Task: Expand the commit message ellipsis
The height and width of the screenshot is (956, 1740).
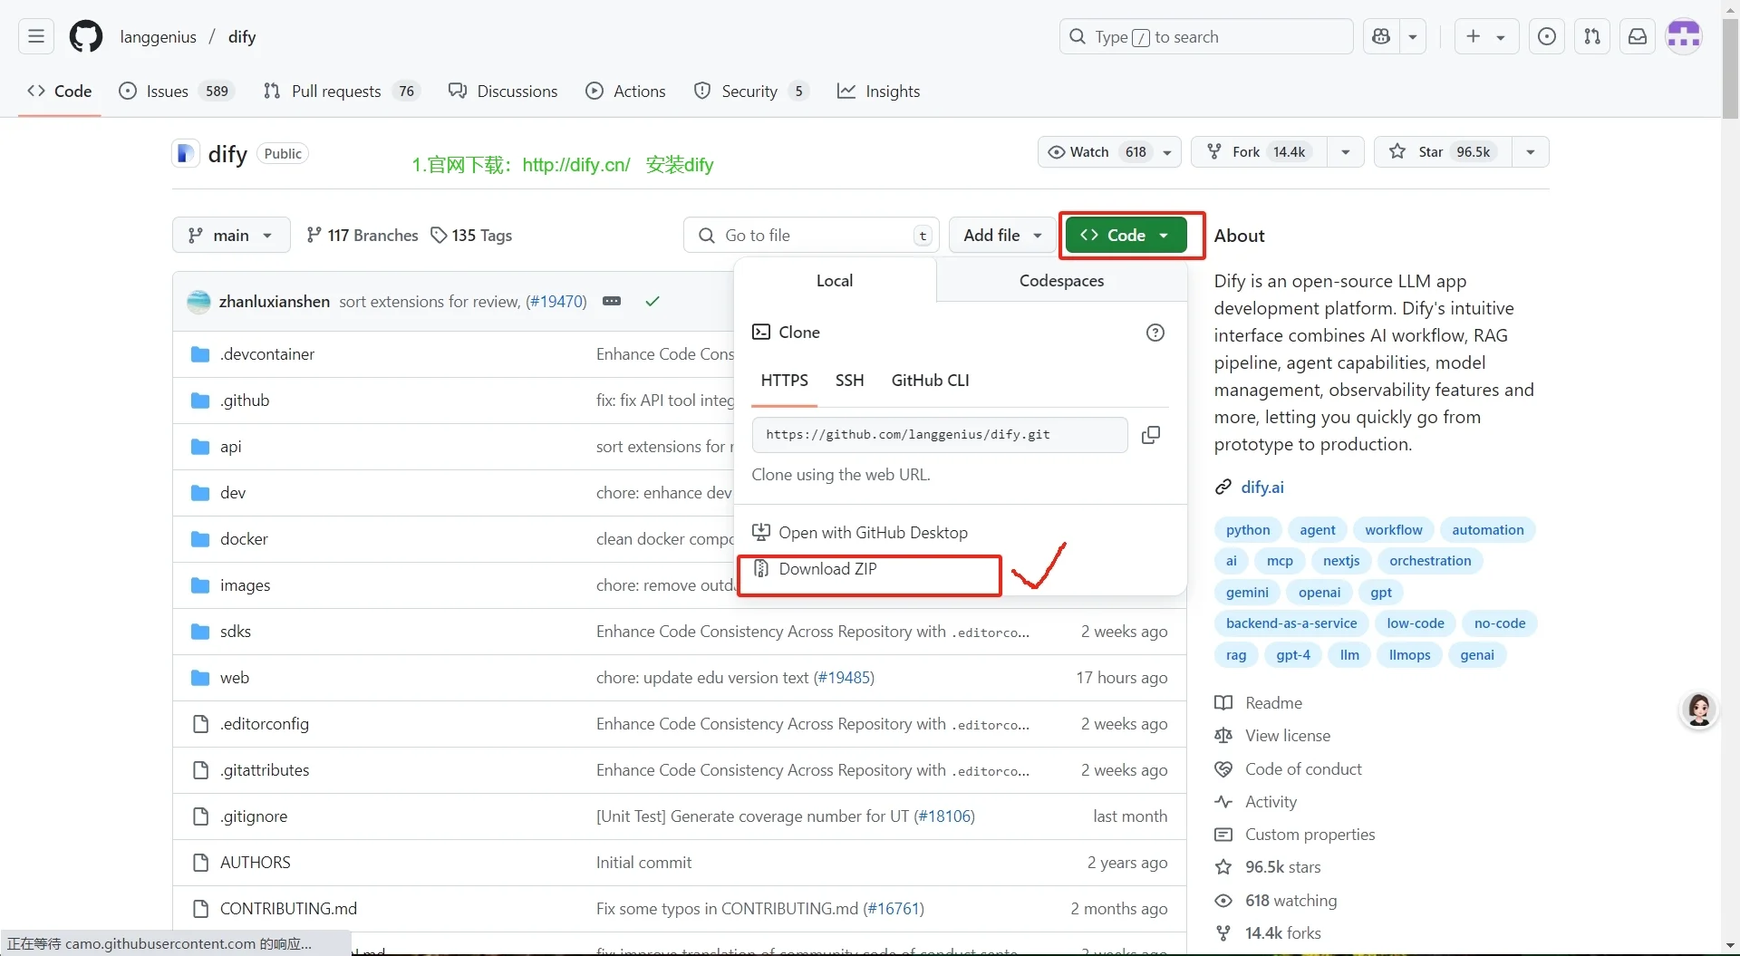Action: [x=612, y=301]
